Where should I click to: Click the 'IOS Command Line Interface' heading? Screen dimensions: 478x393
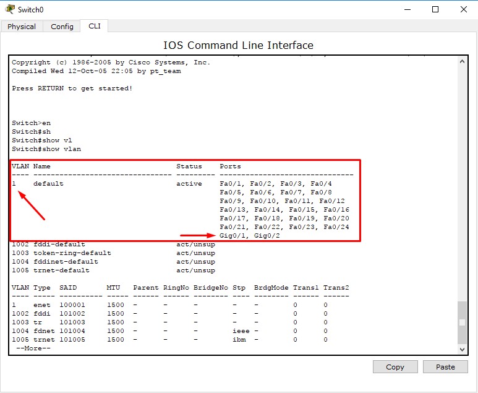pos(239,45)
